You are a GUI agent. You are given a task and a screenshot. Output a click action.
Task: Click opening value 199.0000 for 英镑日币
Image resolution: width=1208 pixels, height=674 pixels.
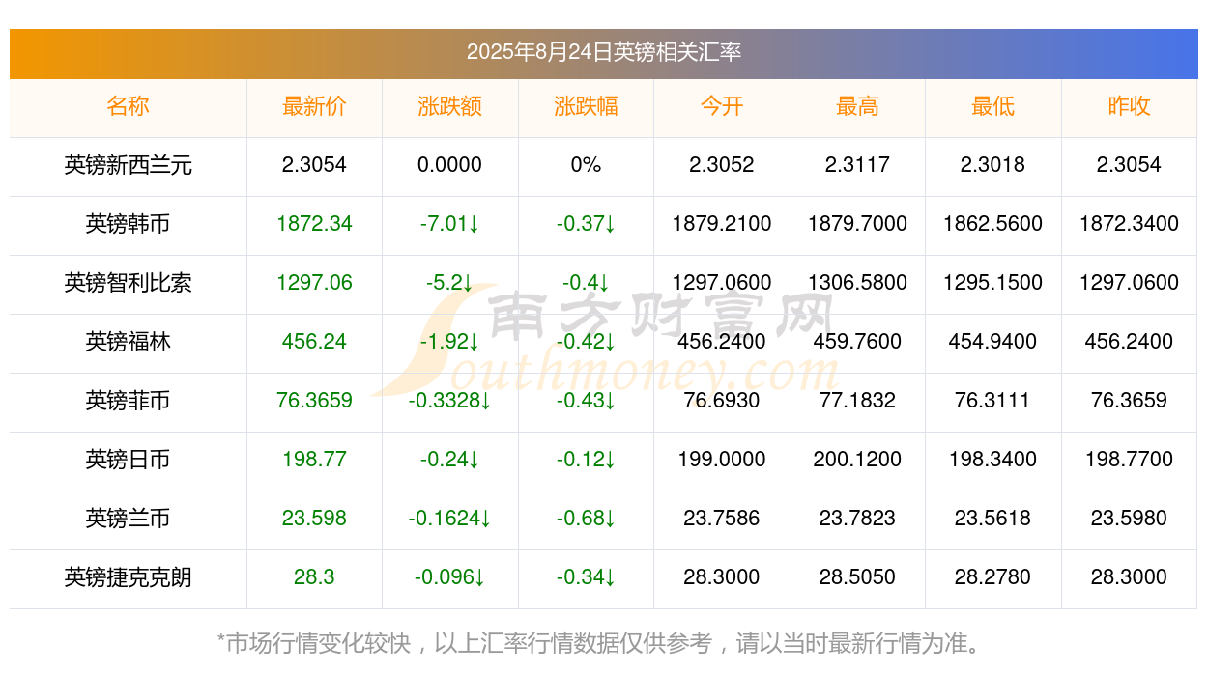[x=722, y=460]
